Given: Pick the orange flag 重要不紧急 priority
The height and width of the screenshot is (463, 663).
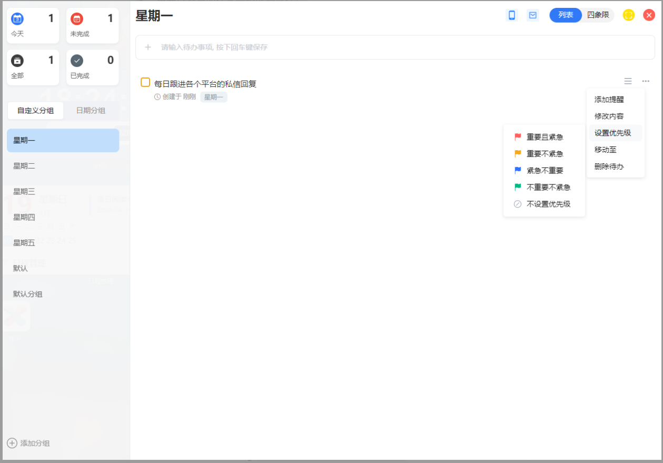Looking at the screenshot, I should (544, 154).
